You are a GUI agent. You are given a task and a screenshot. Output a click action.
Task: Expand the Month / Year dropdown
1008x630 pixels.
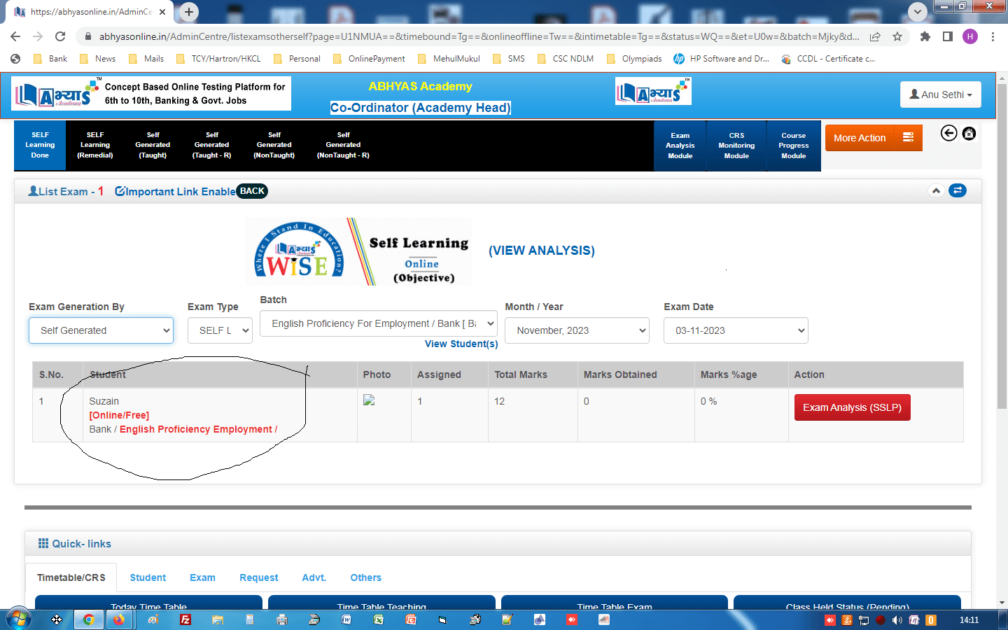(577, 330)
